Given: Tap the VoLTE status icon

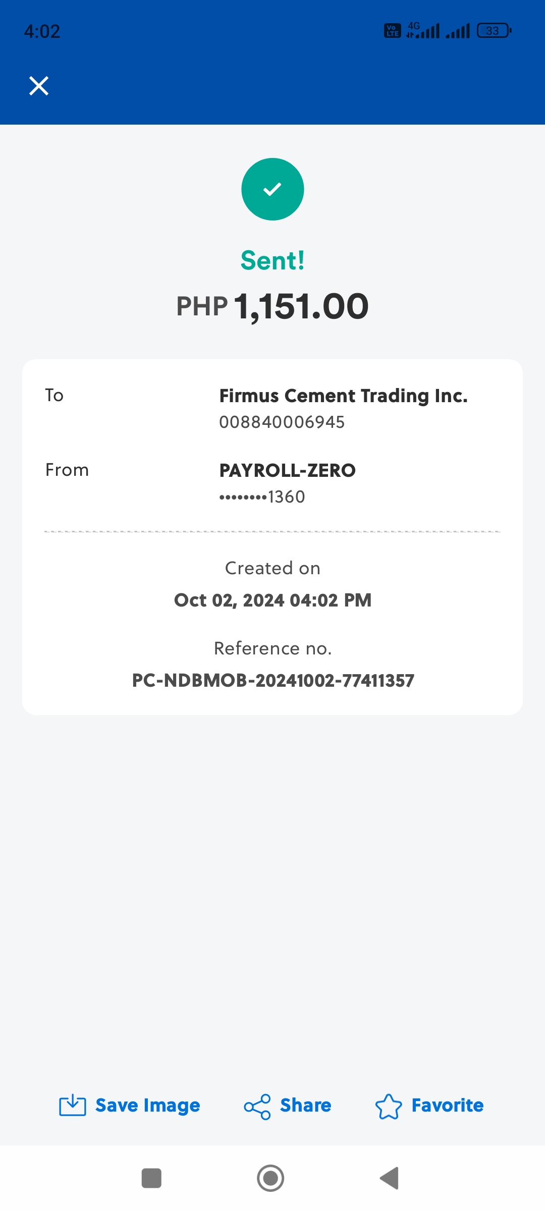Looking at the screenshot, I should [x=393, y=31].
